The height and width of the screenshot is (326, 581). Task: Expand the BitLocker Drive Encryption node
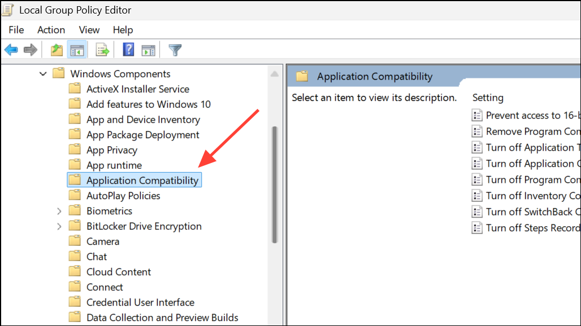click(x=59, y=226)
